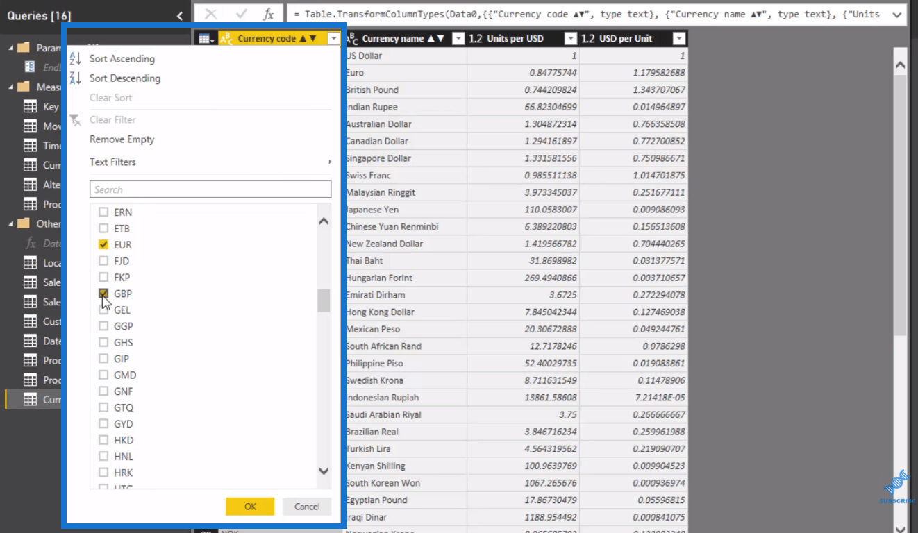
Task: Click the OK button
Action: 250,507
